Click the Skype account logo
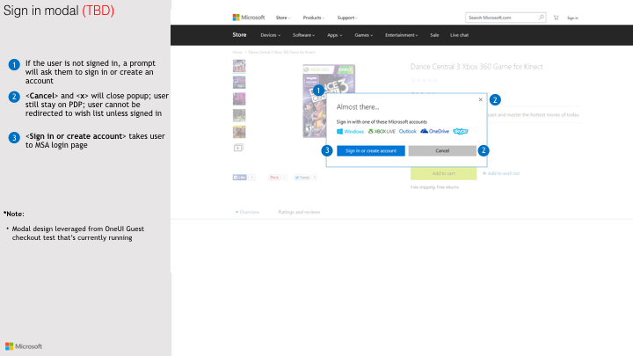Image resolution: width=633 pixels, height=356 pixels. click(460, 131)
